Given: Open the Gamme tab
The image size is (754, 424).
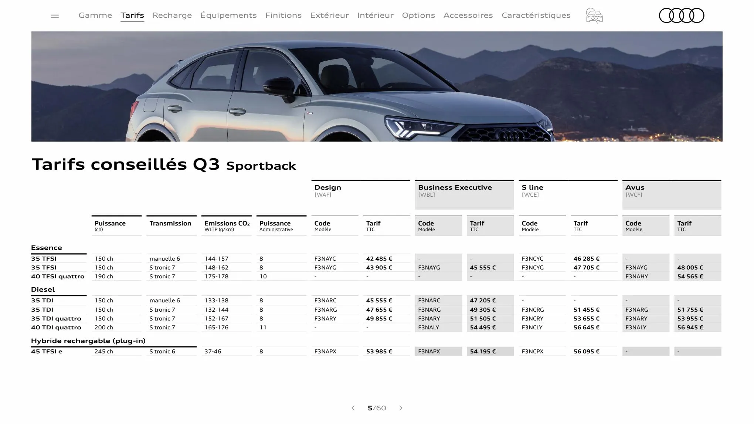Looking at the screenshot, I should (x=95, y=15).
